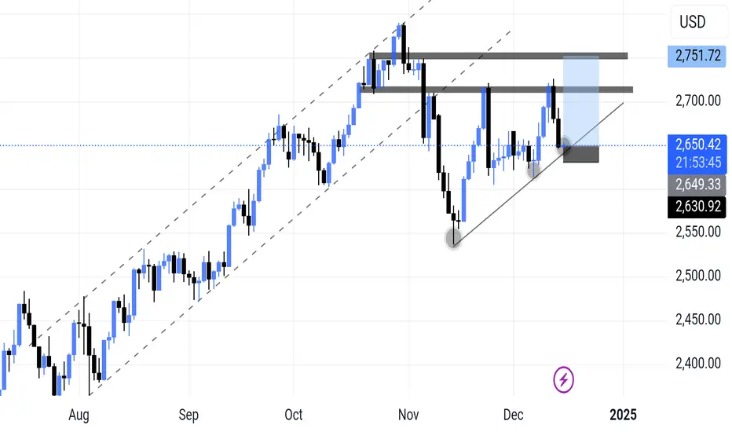
Task: Select the gray circle at the latest candle
Action: (x=565, y=146)
